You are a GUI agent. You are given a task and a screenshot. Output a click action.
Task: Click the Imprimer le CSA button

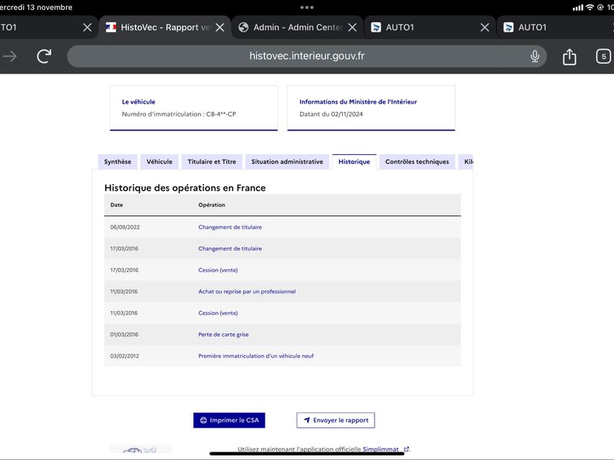coord(229,420)
